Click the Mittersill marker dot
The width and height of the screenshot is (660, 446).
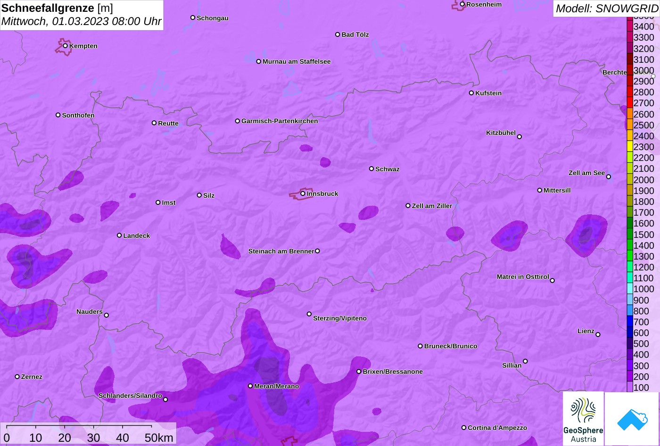tap(540, 190)
